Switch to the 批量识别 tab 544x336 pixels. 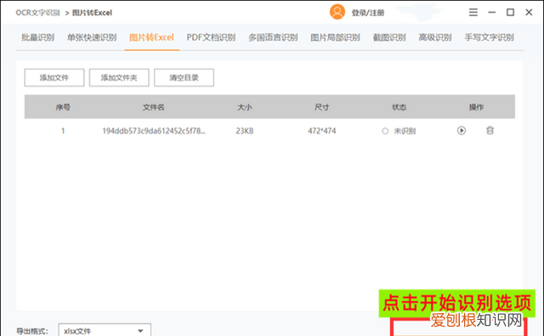pos(37,37)
